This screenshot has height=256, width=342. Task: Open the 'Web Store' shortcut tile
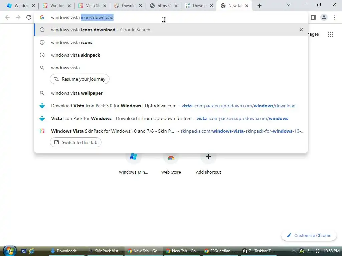click(x=171, y=163)
